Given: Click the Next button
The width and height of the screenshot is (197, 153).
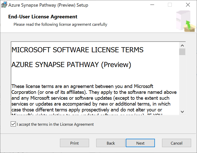Looking at the screenshot, I should tap(140, 143).
